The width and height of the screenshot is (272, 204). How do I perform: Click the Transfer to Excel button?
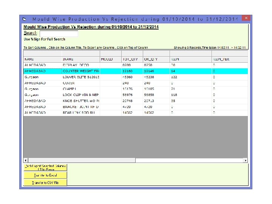click(x=45, y=175)
